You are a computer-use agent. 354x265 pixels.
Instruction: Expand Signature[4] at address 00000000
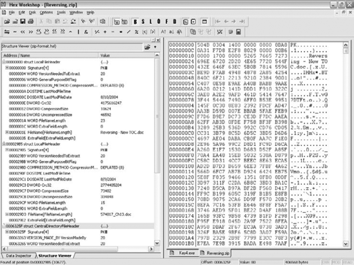pos(7,68)
